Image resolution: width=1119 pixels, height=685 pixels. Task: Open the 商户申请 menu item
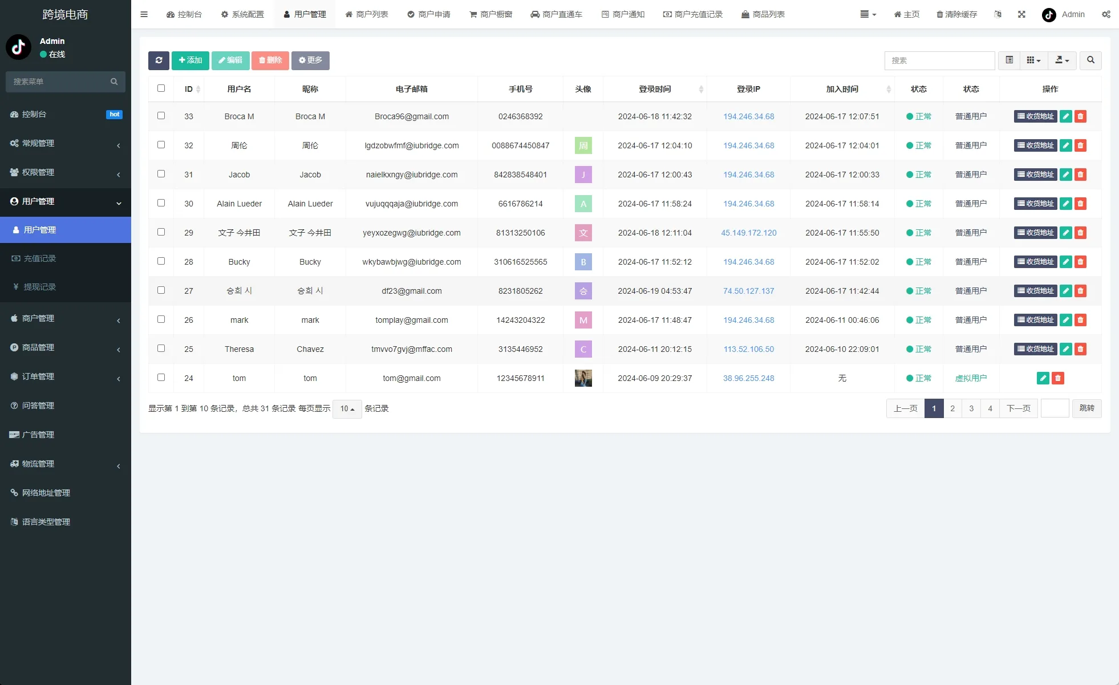(429, 14)
